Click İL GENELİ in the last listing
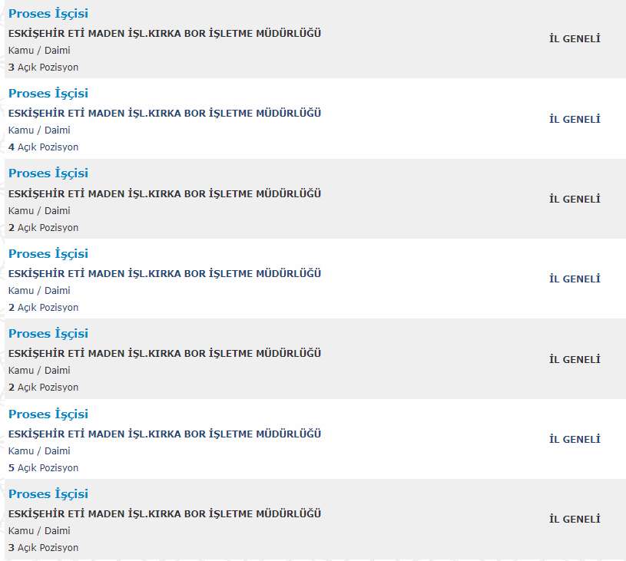The image size is (626, 561). tap(575, 519)
